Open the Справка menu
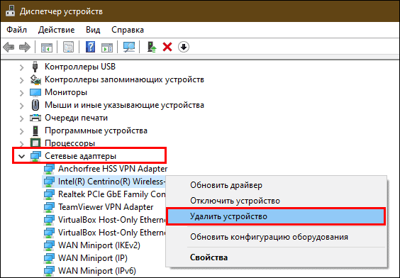The image size is (400, 278). [128, 30]
